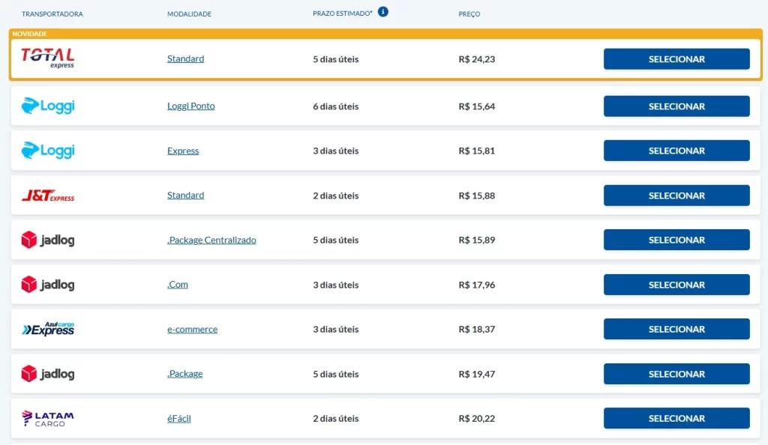Click the Transportadora column header

click(52, 13)
